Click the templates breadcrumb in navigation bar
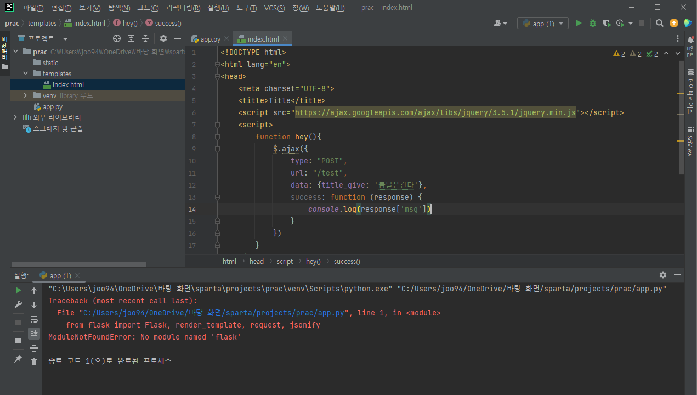 (42, 24)
